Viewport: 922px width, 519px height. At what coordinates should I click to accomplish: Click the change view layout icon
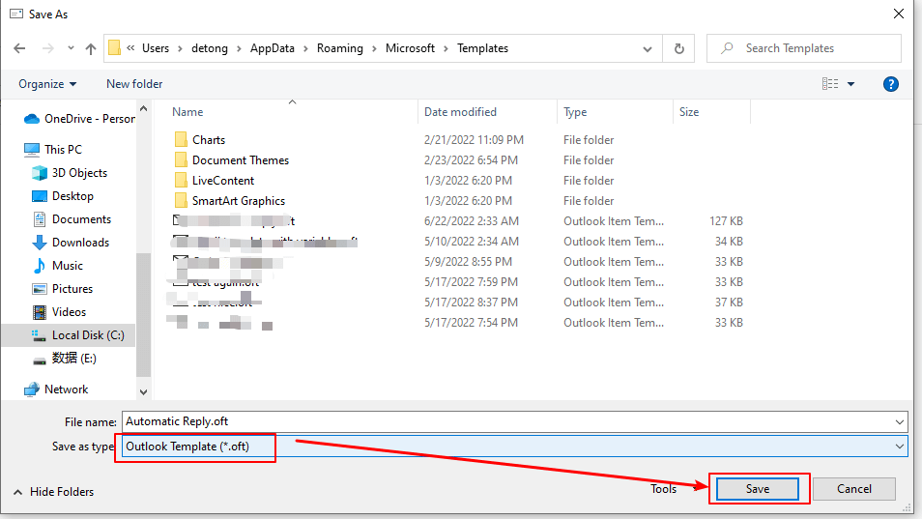830,84
